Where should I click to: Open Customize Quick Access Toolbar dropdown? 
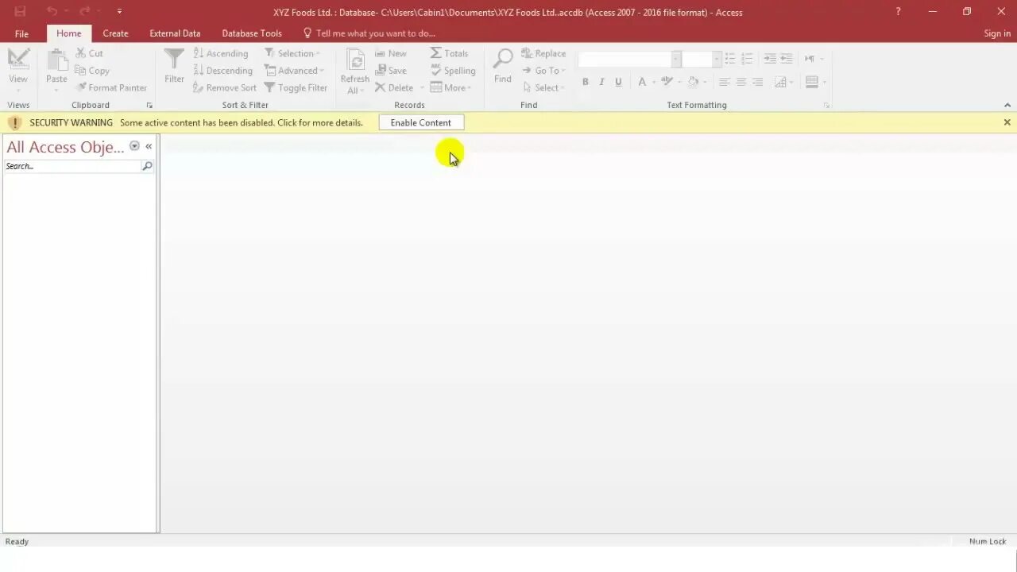point(119,12)
